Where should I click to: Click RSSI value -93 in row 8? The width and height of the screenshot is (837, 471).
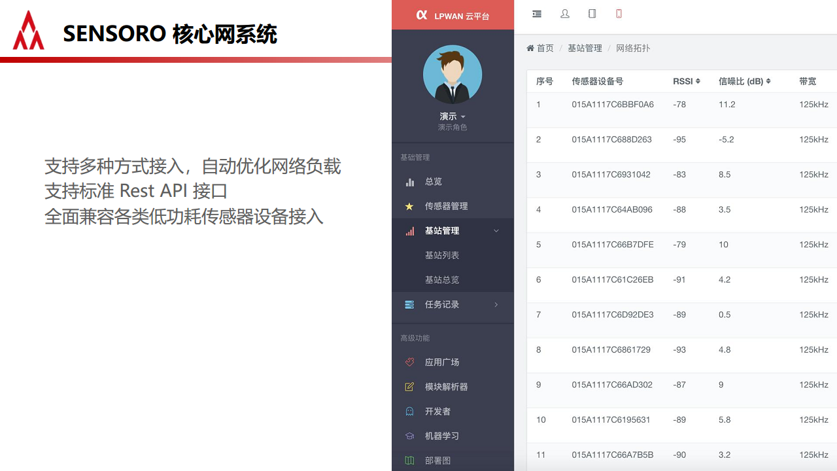click(679, 350)
